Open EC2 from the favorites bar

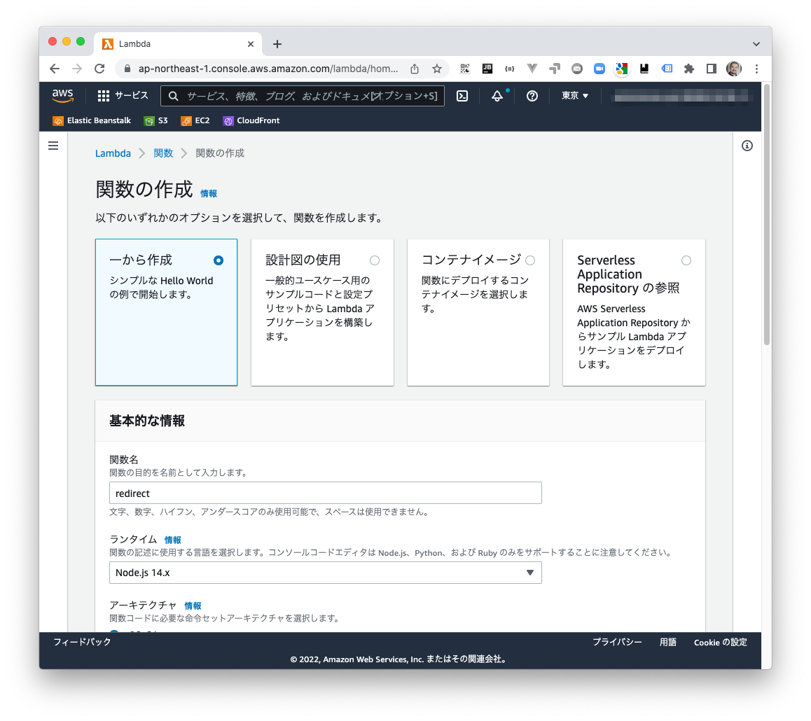tap(195, 120)
